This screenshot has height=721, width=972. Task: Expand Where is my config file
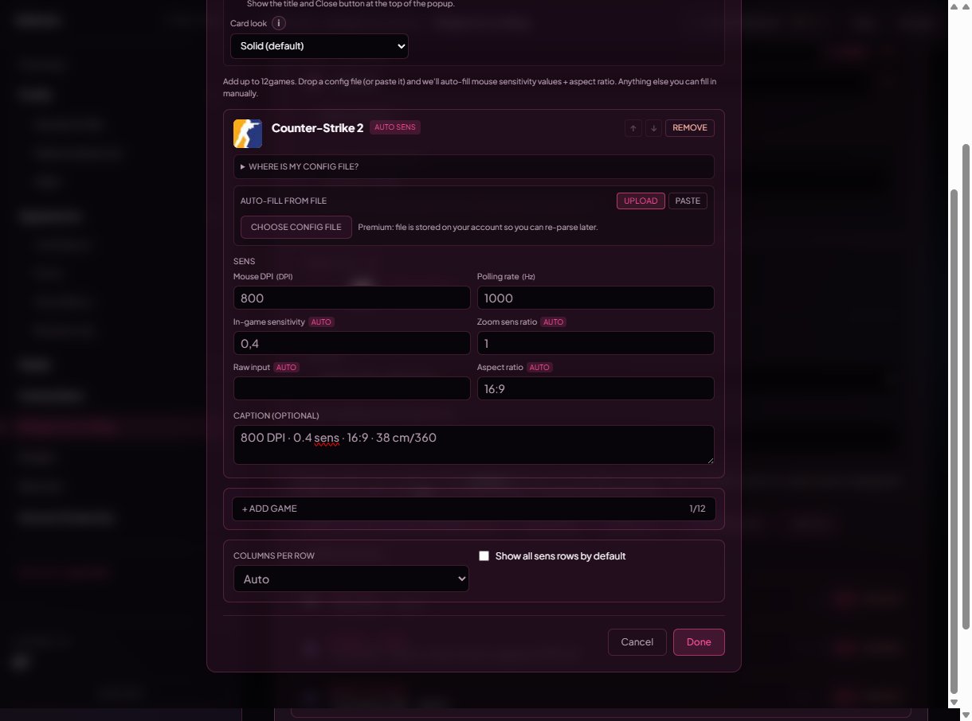coord(474,167)
